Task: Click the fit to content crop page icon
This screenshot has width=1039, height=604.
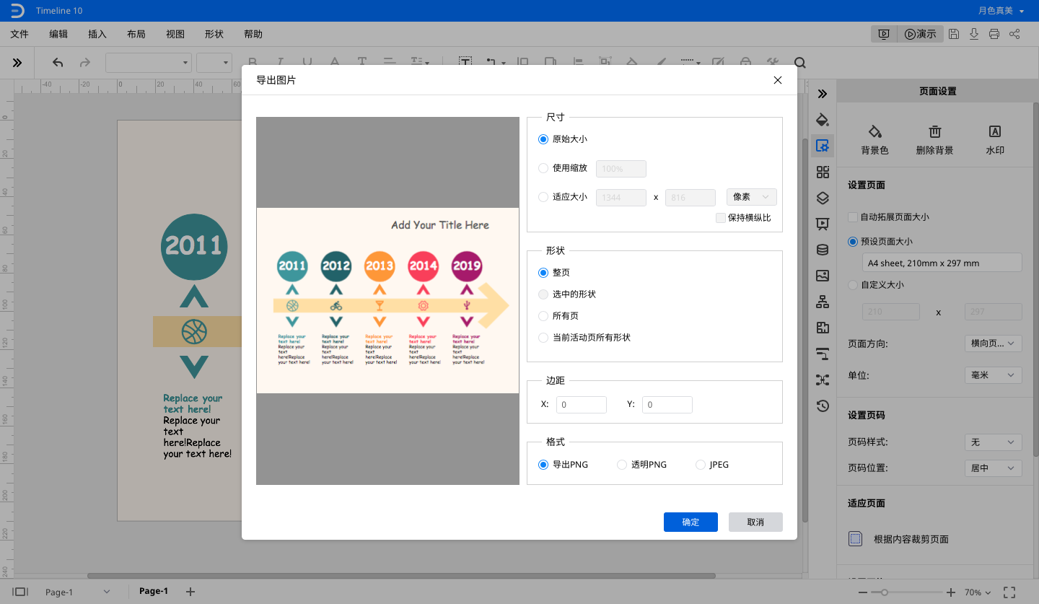Action: [856, 539]
